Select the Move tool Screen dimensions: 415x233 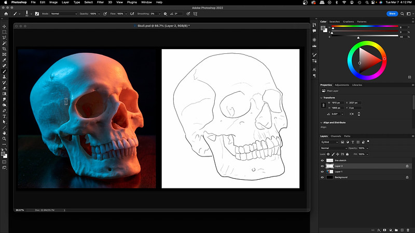point(4,26)
